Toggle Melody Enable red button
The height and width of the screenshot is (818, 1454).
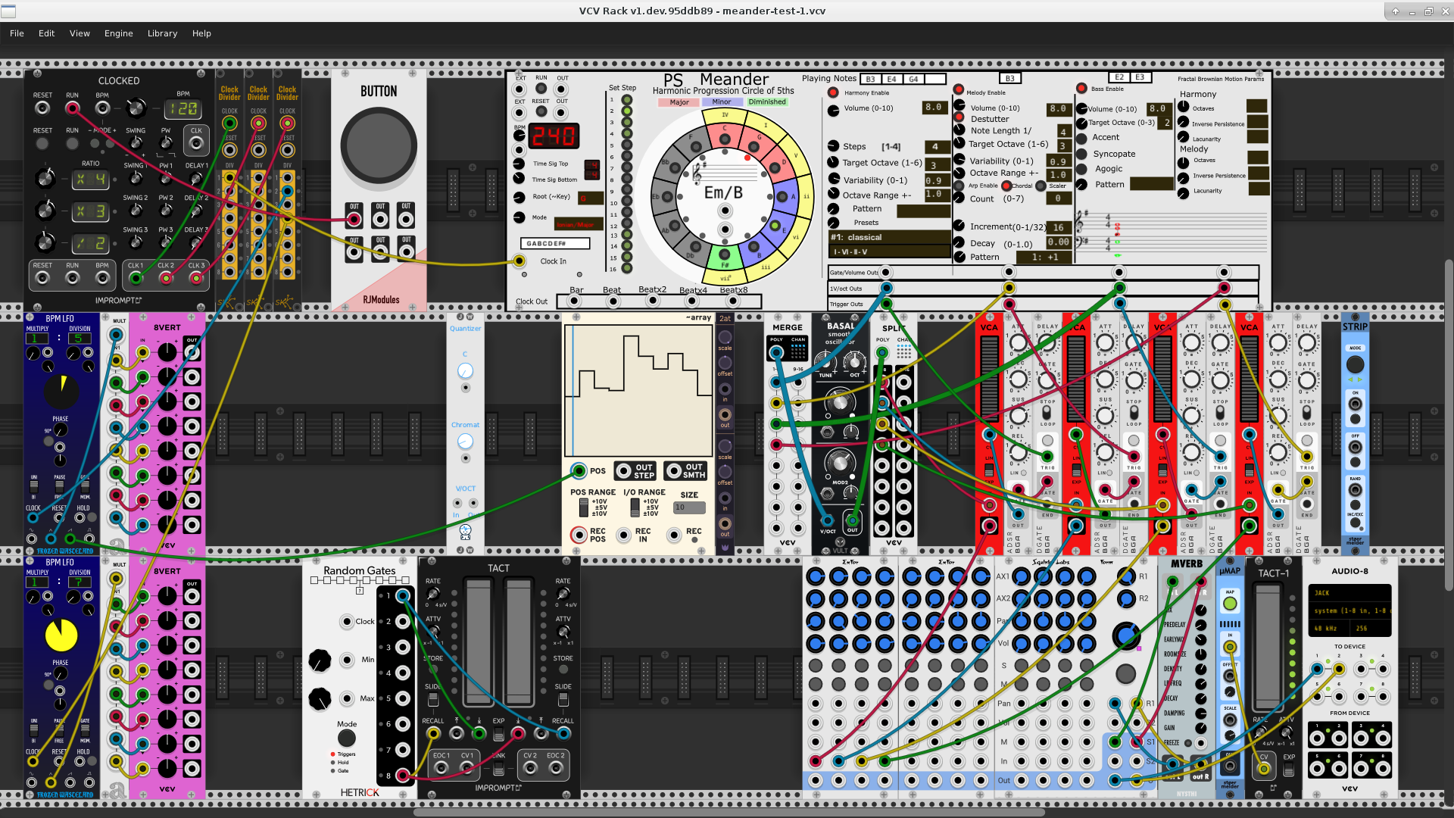click(959, 89)
